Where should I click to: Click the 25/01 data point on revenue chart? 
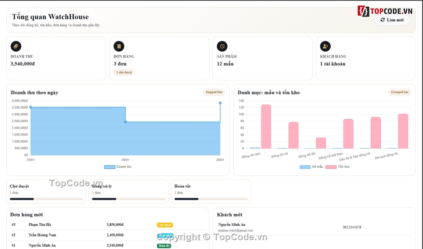point(31,107)
